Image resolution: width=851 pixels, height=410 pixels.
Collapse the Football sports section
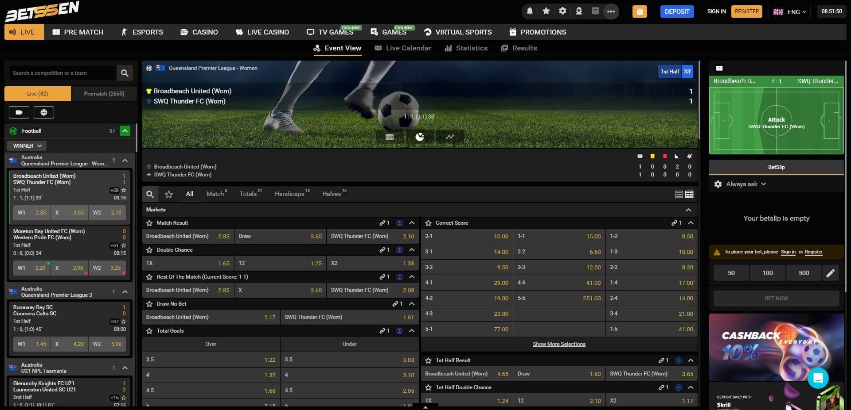125,131
